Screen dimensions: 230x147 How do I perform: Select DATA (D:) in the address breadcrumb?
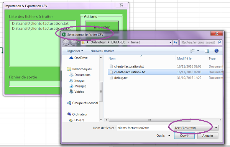click(x=118, y=42)
